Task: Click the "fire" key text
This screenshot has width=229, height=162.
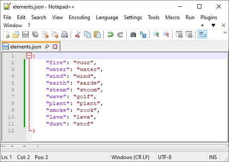Action: point(56,63)
